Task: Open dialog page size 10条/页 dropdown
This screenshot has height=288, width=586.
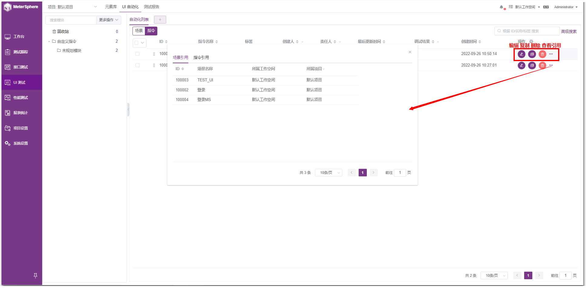Action: click(329, 173)
